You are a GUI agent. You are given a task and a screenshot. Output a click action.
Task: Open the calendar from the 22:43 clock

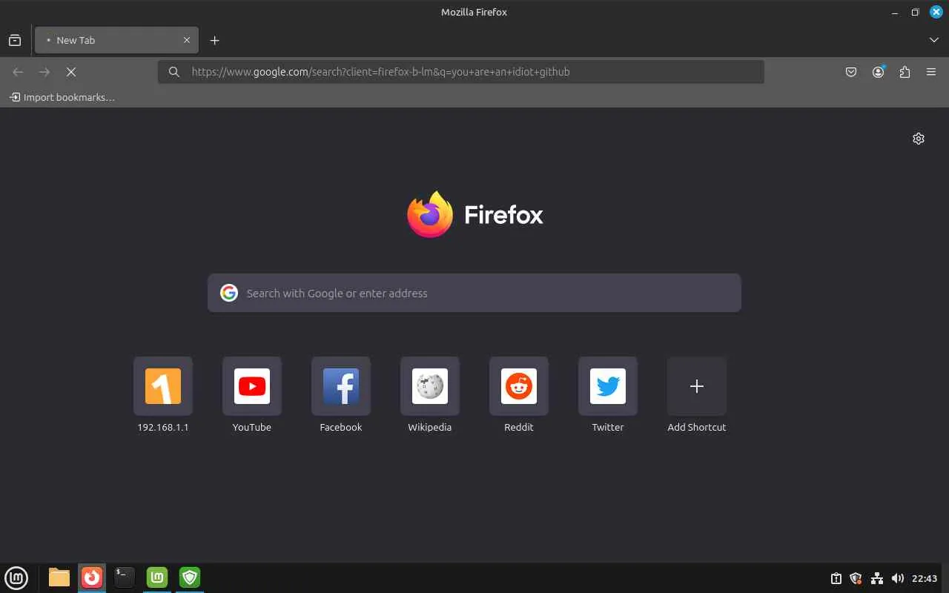(925, 578)
